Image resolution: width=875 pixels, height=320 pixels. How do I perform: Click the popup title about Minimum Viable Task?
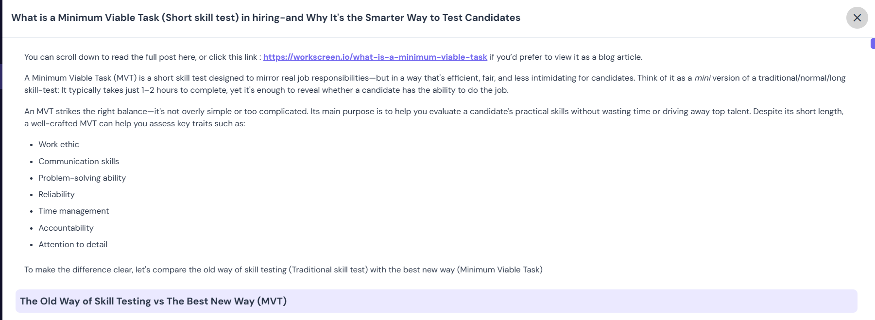coord(266,18)
